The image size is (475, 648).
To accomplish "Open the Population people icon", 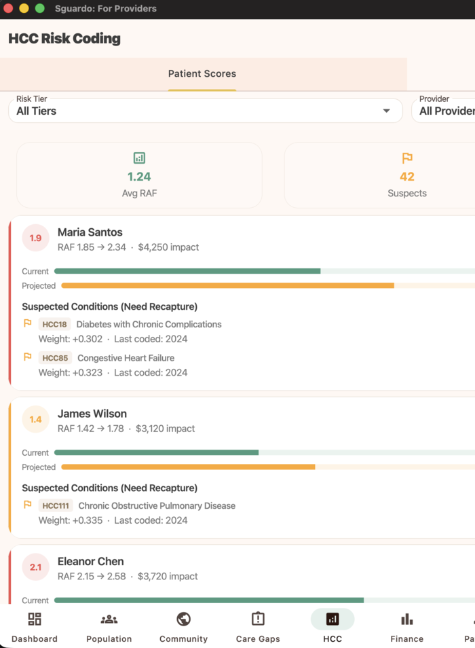I will tap(109, 619).
